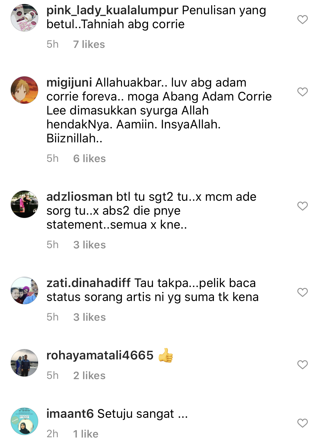
Task: Go to pink_lady_kualalumpur username link
Action: pos(112,10)
